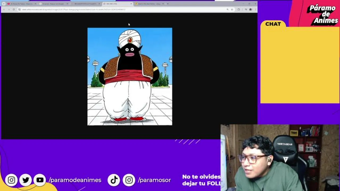Click the webcam feed of streamer
This screenshot has width=340, height=191.
(280, 158)
